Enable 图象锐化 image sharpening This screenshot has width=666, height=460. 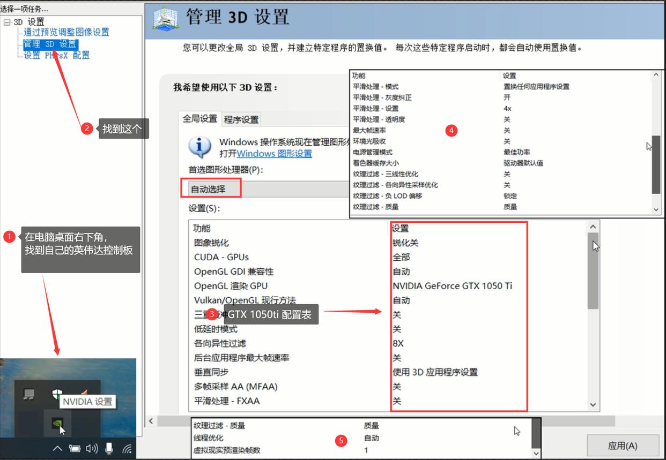tap(211, 242)
